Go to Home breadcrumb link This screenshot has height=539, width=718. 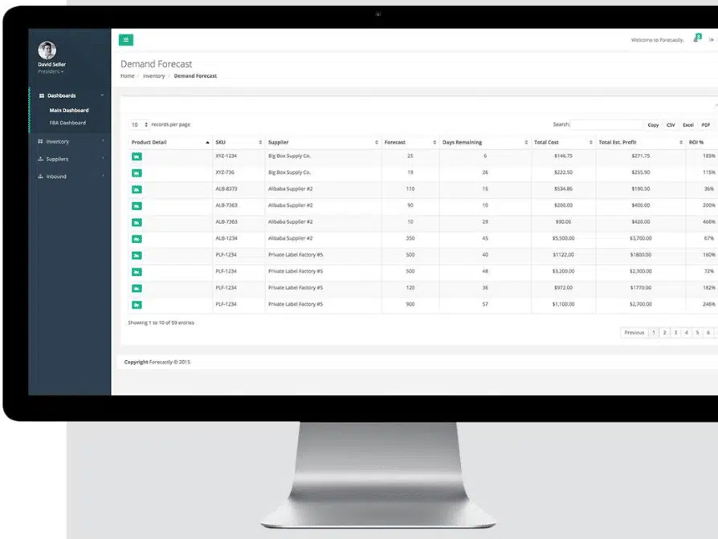tap(128, 76)
